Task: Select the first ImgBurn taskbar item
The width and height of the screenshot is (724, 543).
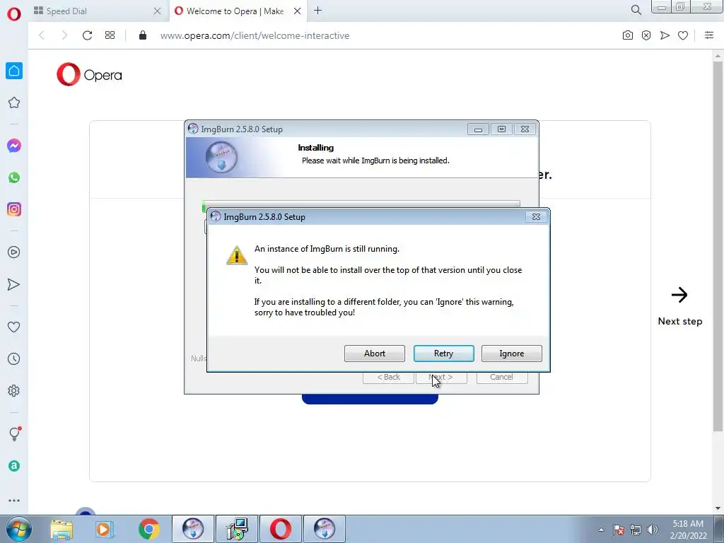Action: (x=193, y=529)
